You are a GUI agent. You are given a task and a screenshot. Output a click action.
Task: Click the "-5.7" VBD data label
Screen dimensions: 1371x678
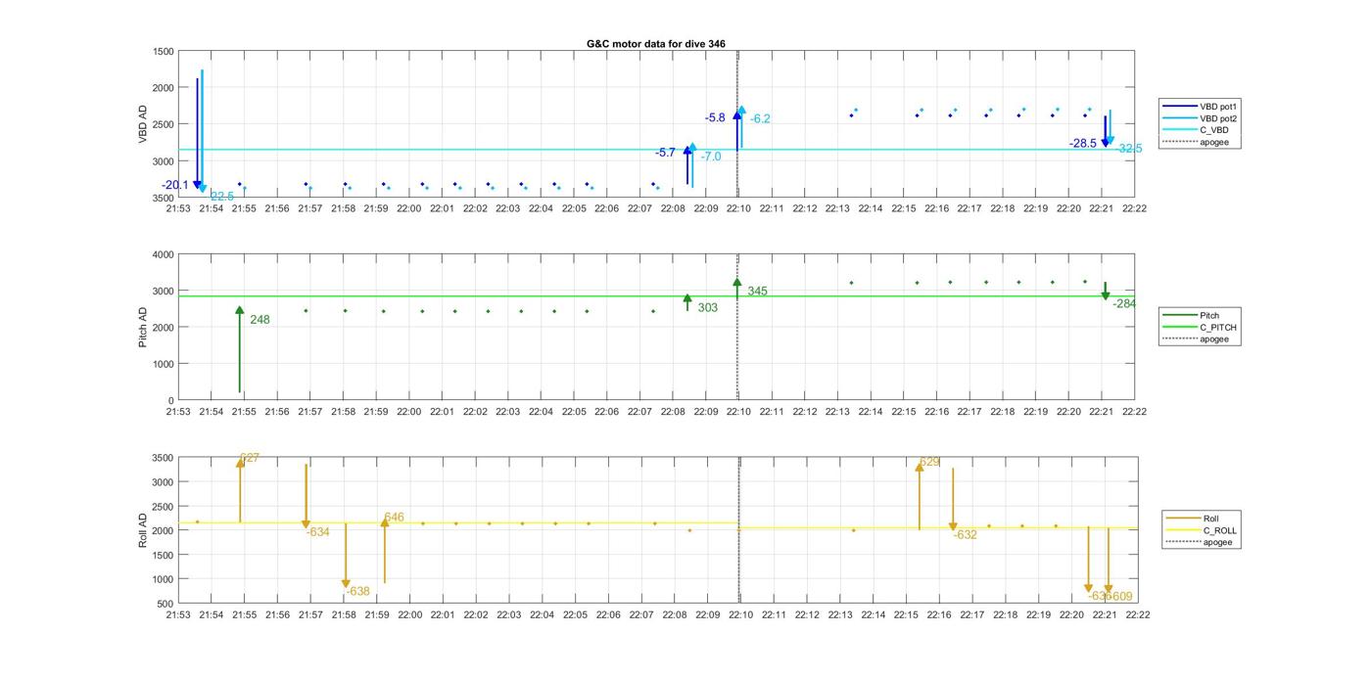coord(665,153)
